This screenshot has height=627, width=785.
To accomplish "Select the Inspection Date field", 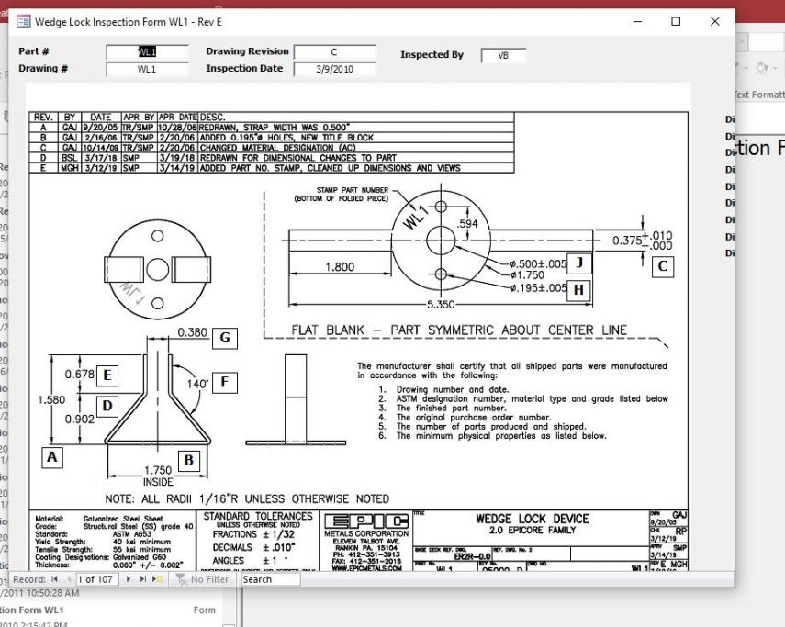I will (335, 69).
